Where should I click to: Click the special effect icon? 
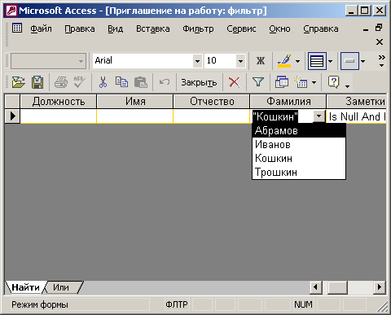click(x=349, y=61)
